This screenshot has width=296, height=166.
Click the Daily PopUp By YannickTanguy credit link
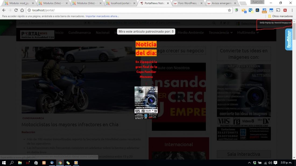(x=275, y=23)
